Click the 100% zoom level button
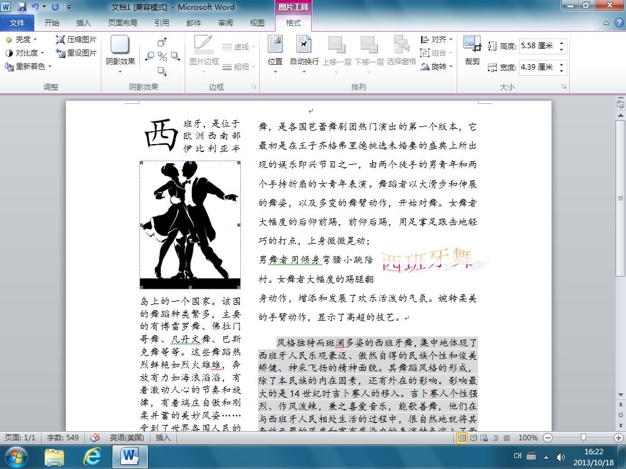Viewport: 626px width, 469px height. (528, 437)
